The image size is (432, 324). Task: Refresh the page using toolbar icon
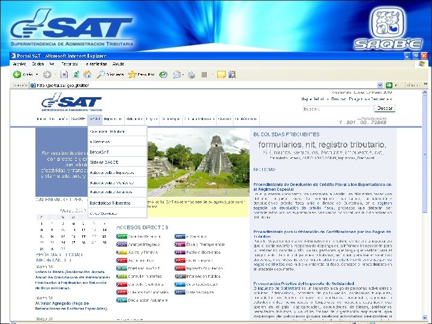[x=76, y=74]
